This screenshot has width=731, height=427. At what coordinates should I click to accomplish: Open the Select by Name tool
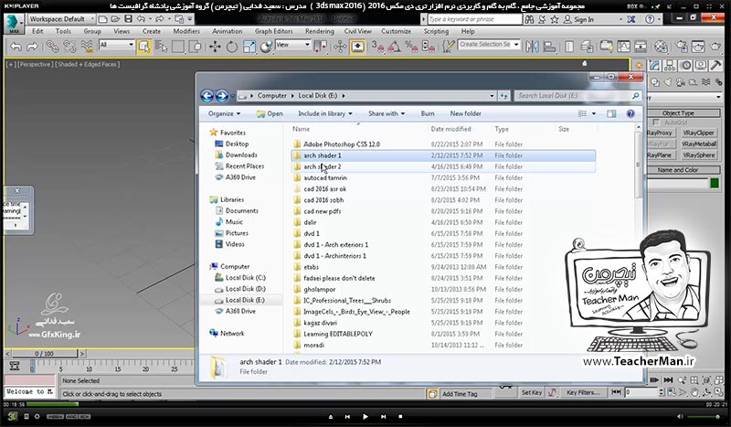pyautogui.click(x=161, y=47)
